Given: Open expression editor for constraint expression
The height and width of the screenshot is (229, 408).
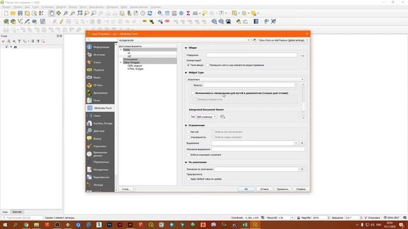Looking at the screenshot, I should 302,143.
